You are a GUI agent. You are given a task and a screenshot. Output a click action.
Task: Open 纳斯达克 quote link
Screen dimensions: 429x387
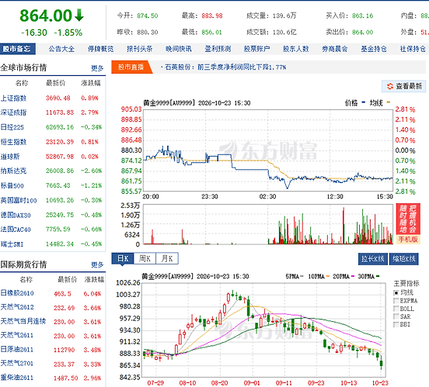(13, 171)
